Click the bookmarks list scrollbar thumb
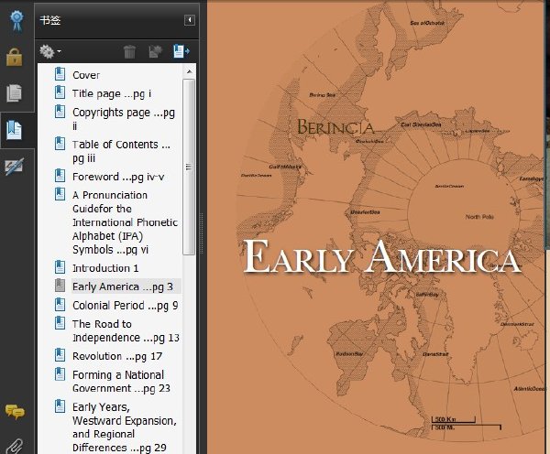550x454 pixels. click(189, 168)
